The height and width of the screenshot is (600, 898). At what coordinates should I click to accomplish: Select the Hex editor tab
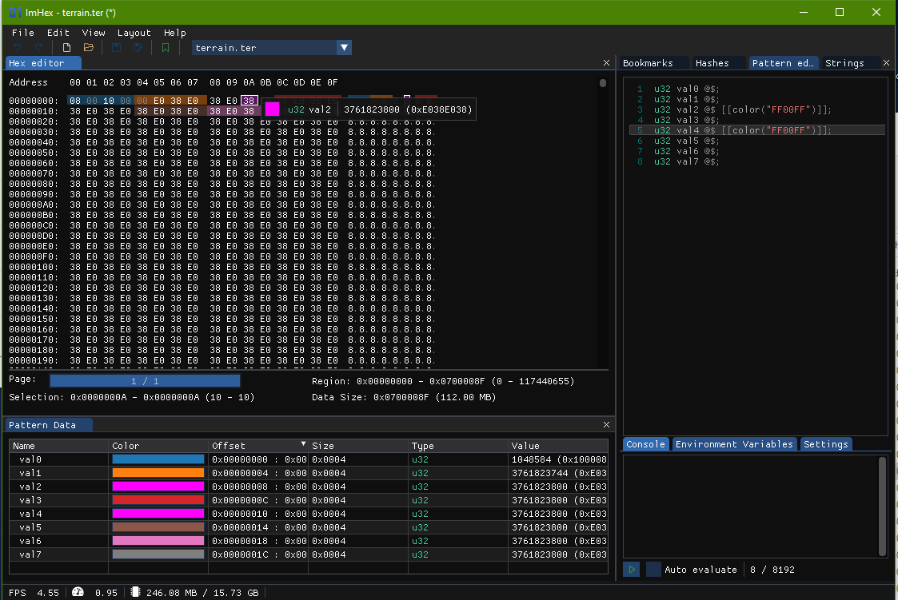43,63
